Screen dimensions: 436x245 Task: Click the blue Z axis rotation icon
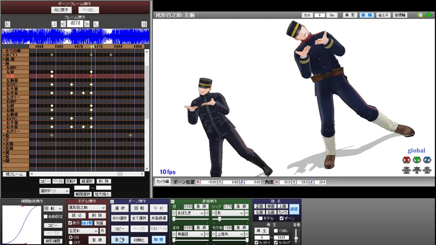(x=427, y=160)
